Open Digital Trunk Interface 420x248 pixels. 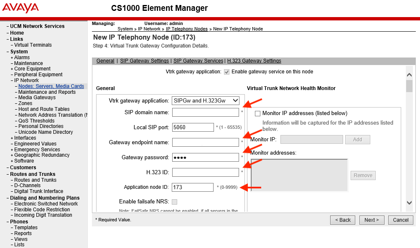(x=38, y=191)
